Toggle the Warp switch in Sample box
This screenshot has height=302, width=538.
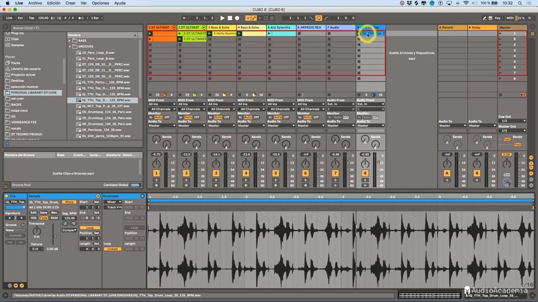point(69,202)
